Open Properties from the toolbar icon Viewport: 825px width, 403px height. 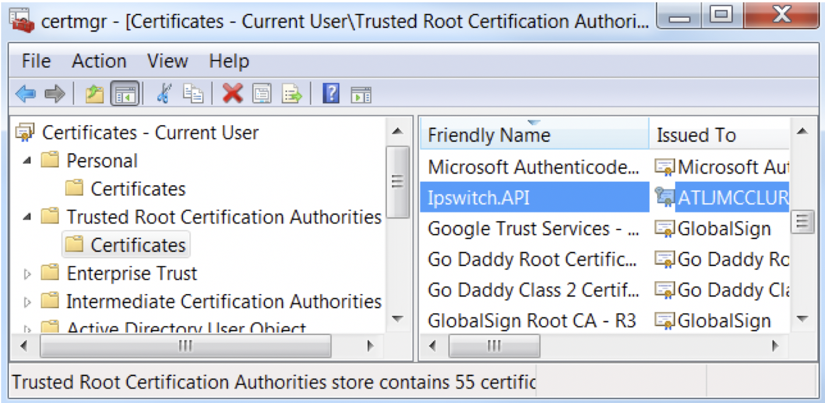click(x=262, y=93)
